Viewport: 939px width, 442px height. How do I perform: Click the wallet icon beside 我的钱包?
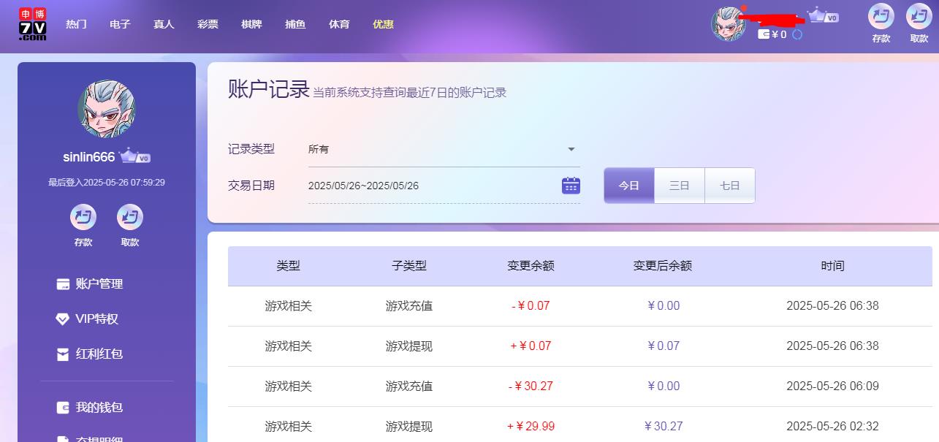pyautogui.click(x=61, y=408)
